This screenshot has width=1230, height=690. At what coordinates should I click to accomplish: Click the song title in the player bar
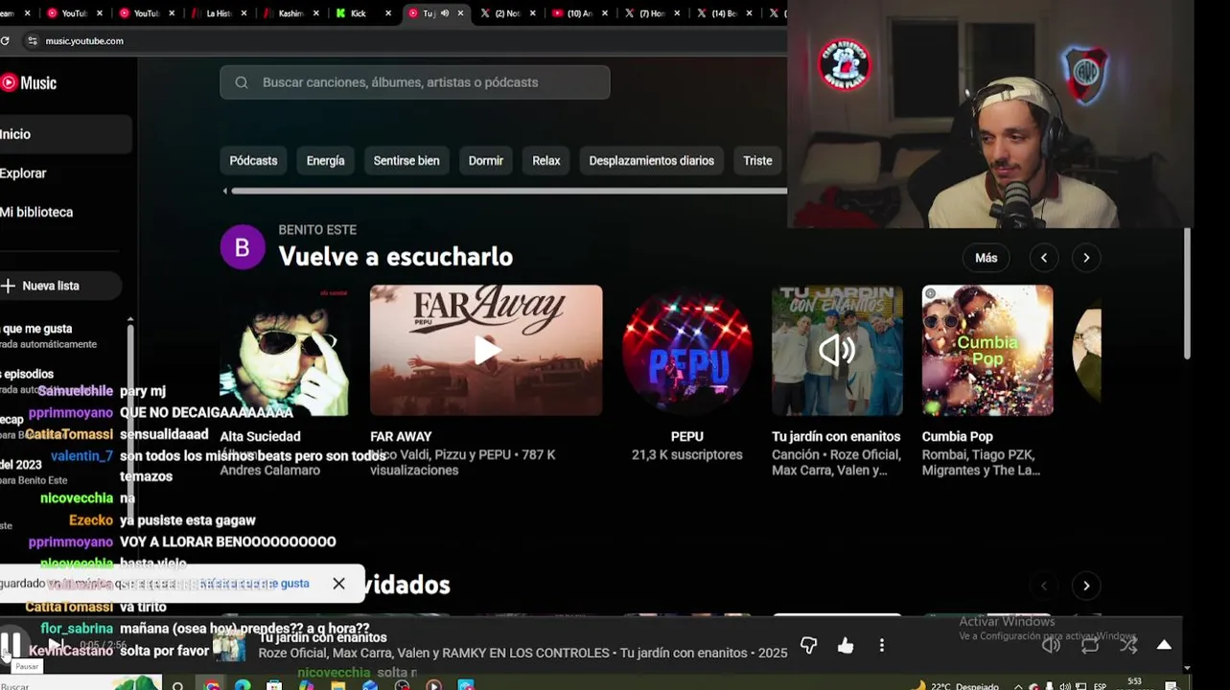click(323, 637)
